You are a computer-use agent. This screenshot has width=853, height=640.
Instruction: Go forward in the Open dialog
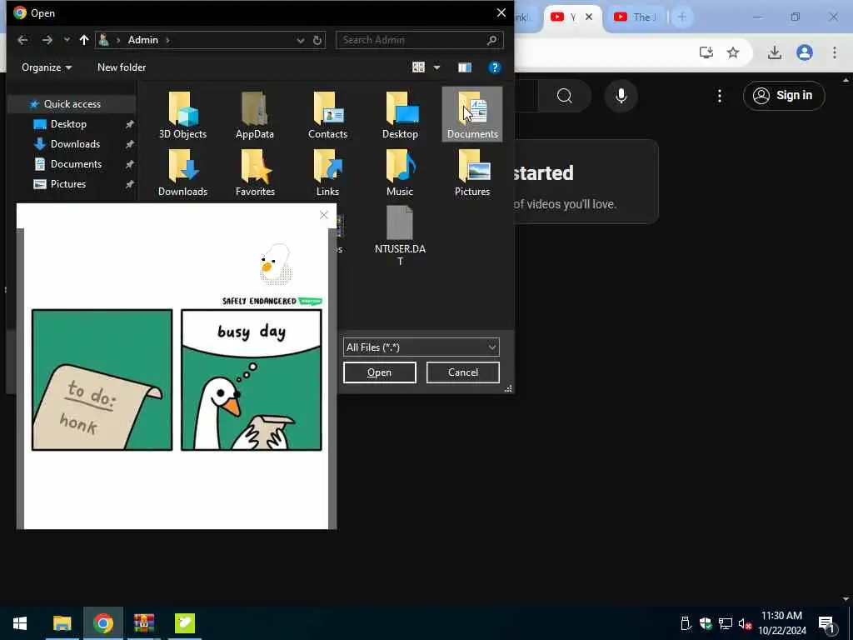tap(47, 40)
